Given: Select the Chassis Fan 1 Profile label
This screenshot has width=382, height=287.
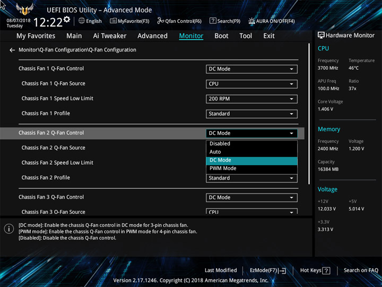Looking at the screenshot, I should tap(46, 113).
